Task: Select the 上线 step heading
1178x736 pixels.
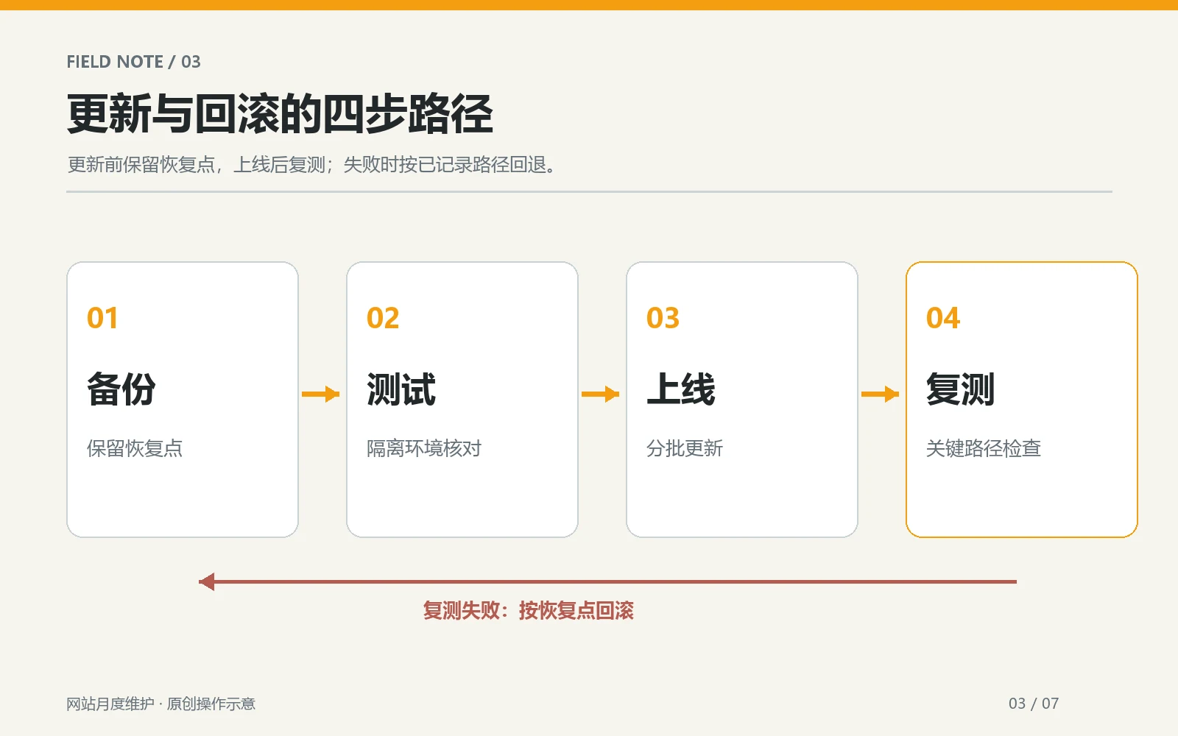Action: point(681,389)
